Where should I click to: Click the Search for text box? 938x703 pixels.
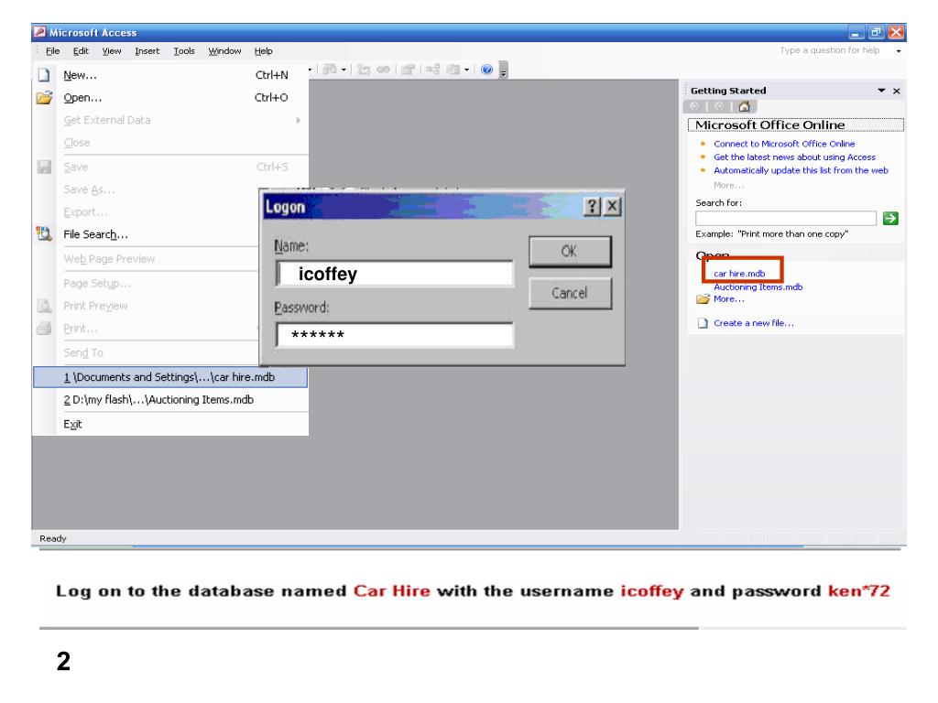coord(786,218)
